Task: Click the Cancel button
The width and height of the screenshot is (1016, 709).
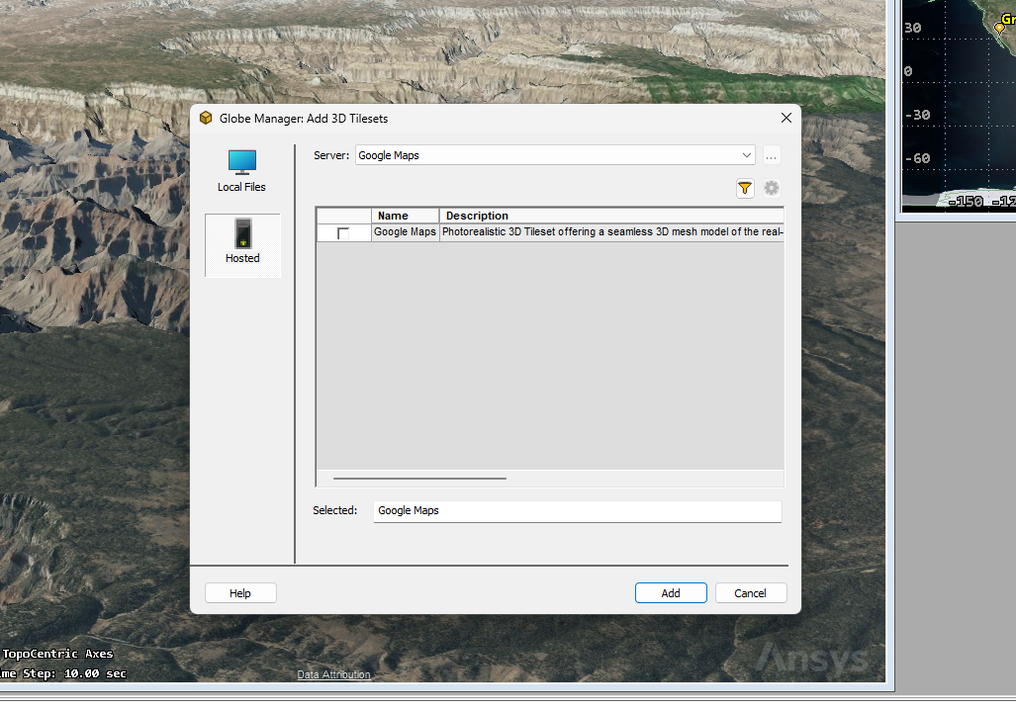Action: (750, 593)
